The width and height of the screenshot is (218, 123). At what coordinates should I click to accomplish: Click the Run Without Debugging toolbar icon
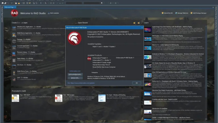46,3
